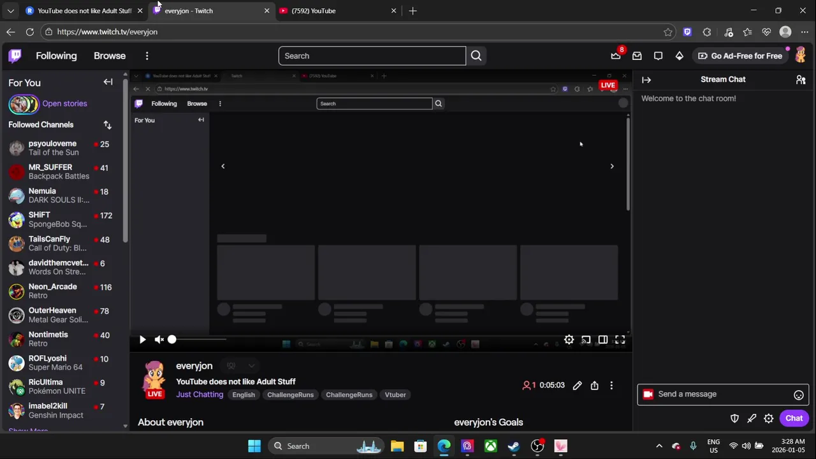Collapse the Stream Chat panel
The image size is (816, 459).
pyautogui.click(x=646, y=80)
